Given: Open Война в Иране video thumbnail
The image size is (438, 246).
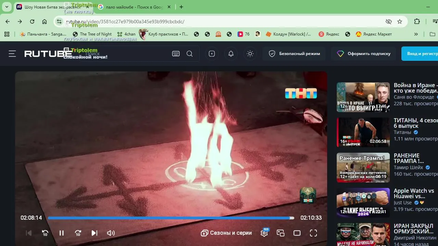Looking at the screenshot, I should [363, 97].
